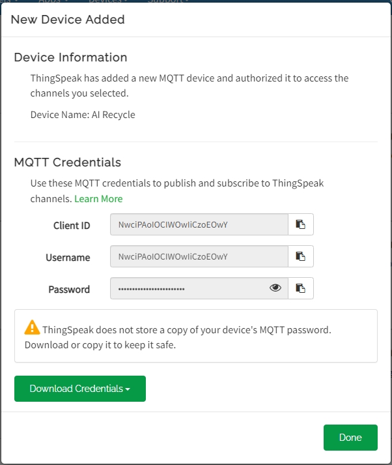Open the Learn More link

click(98, 198)
